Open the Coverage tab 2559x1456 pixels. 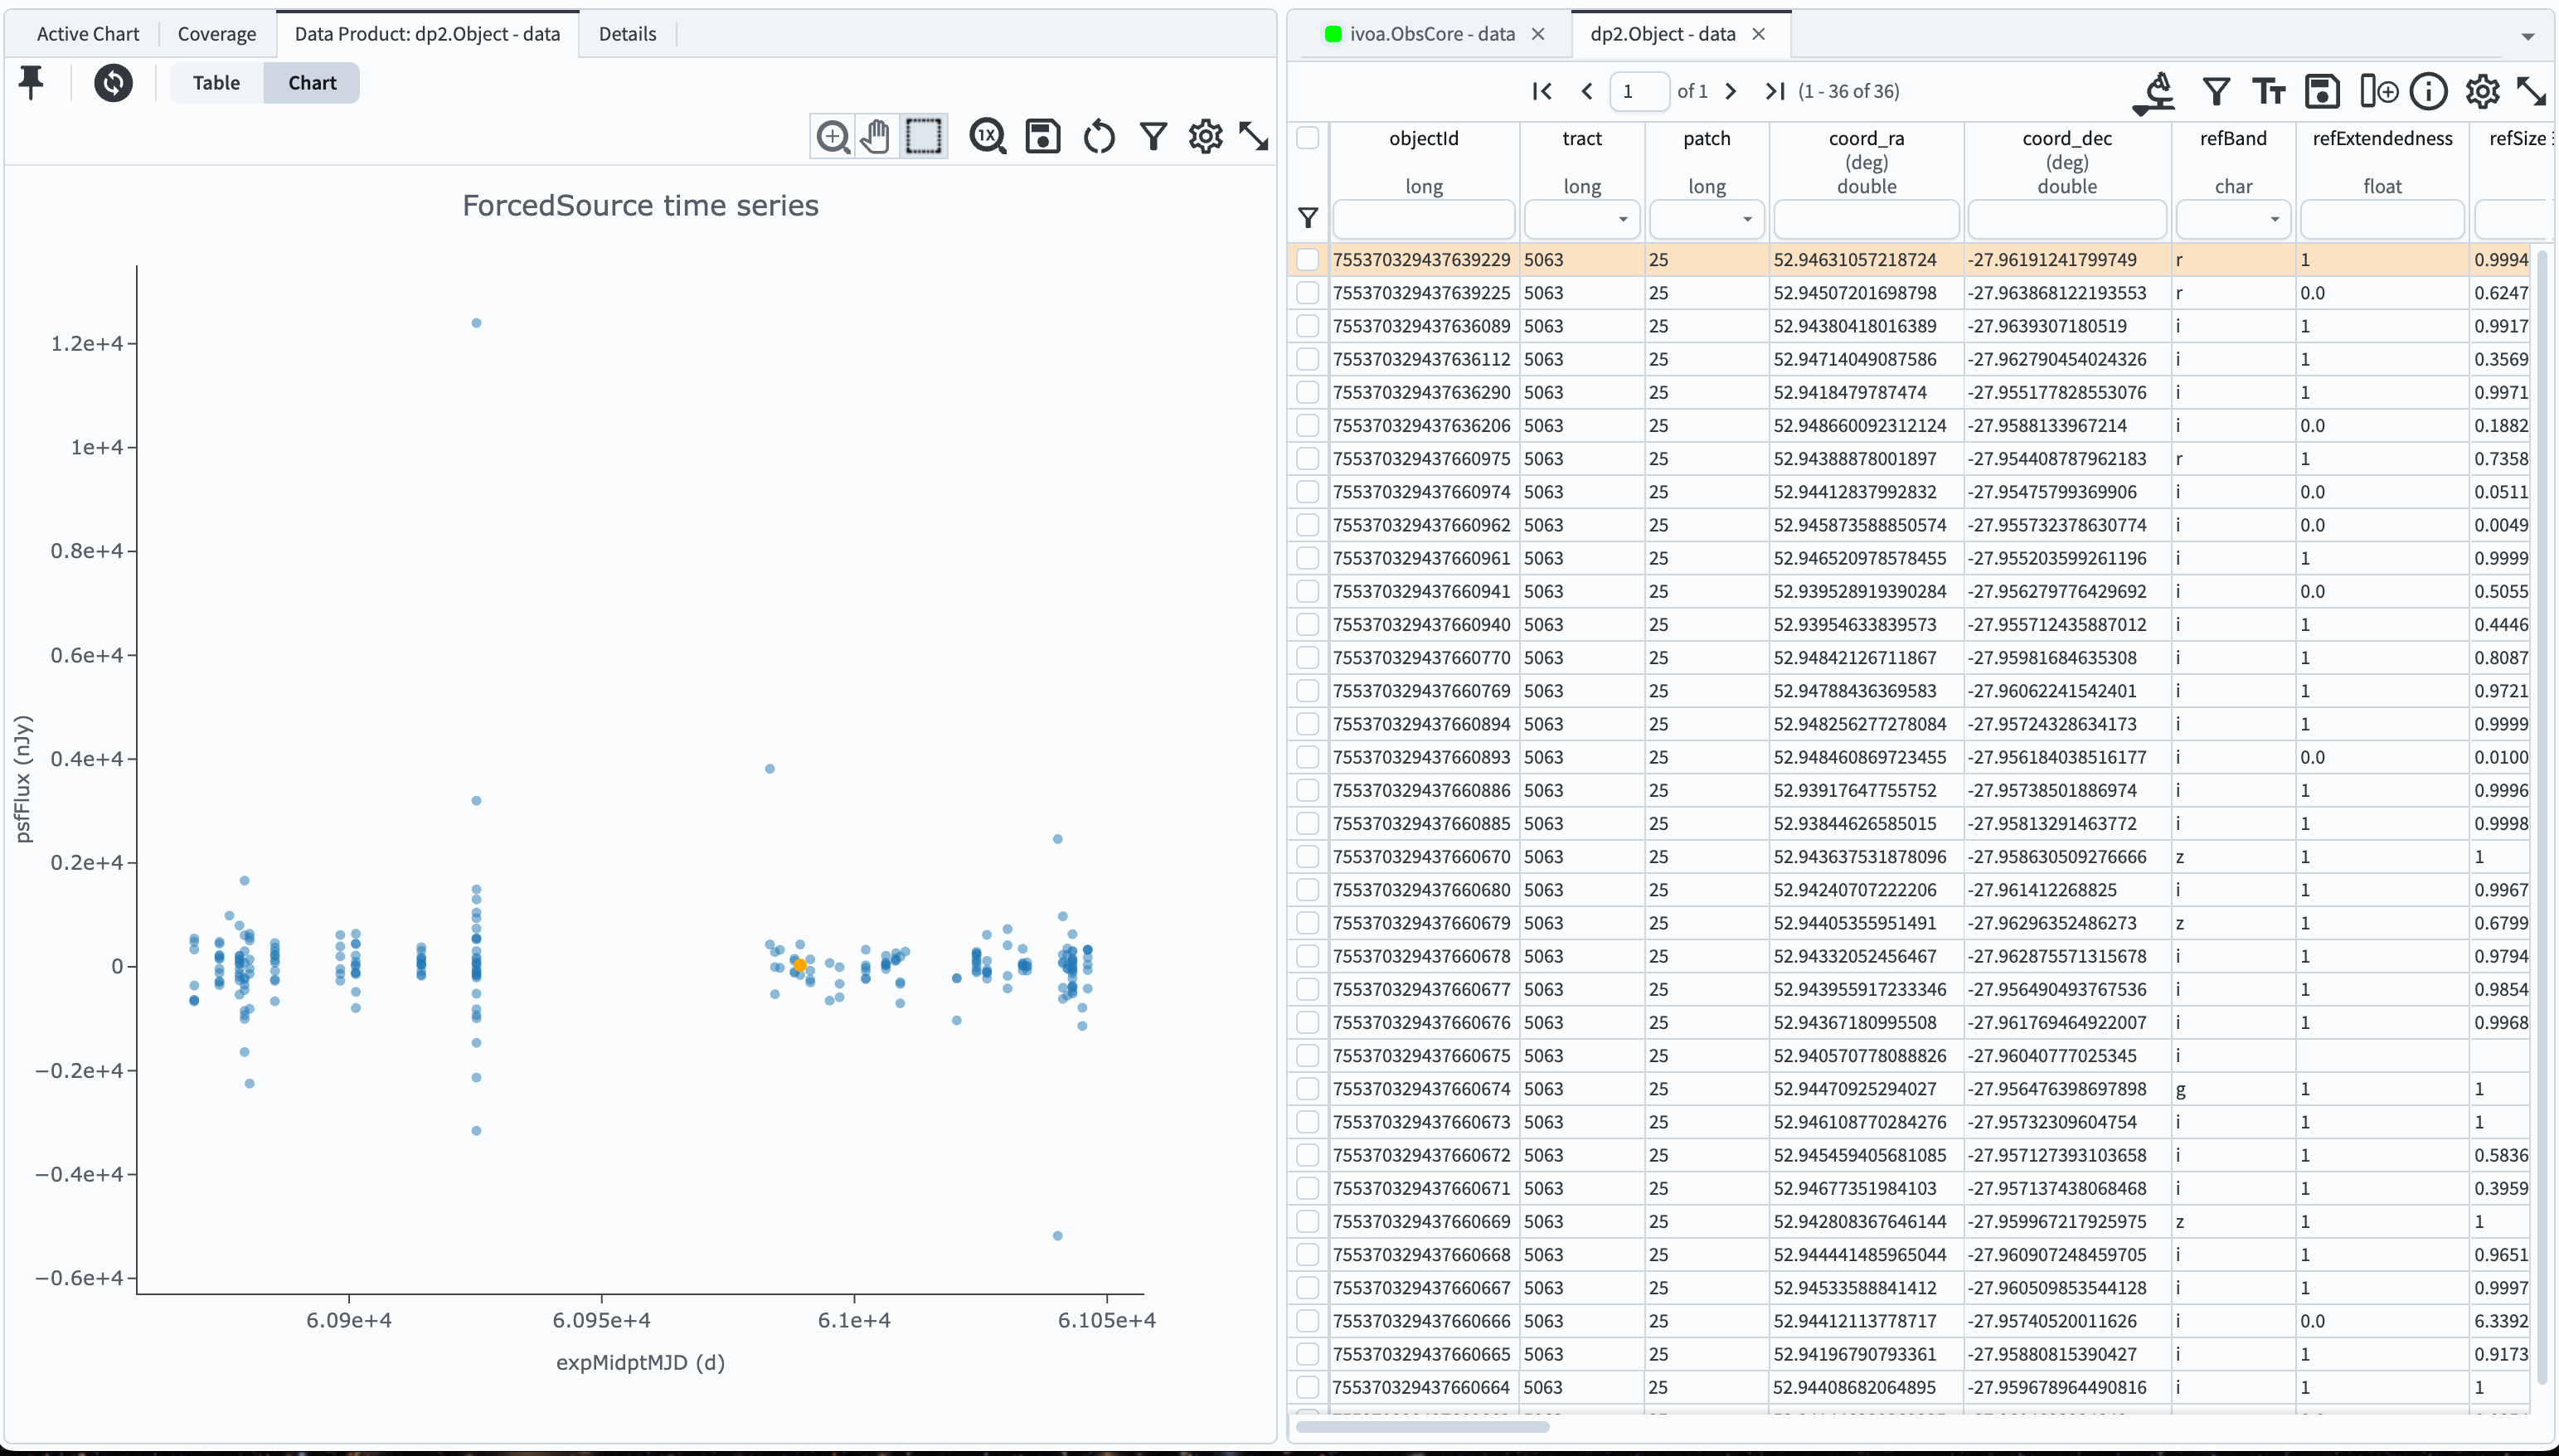click(x=217, y=34)
